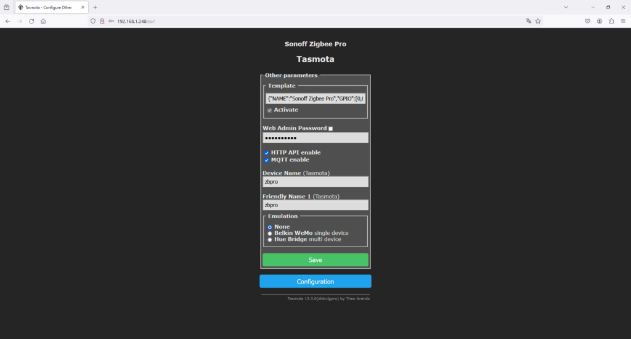Select Hue Bridge multi device emulation
The image size is (631, 339).
click(x=270, y=240)
